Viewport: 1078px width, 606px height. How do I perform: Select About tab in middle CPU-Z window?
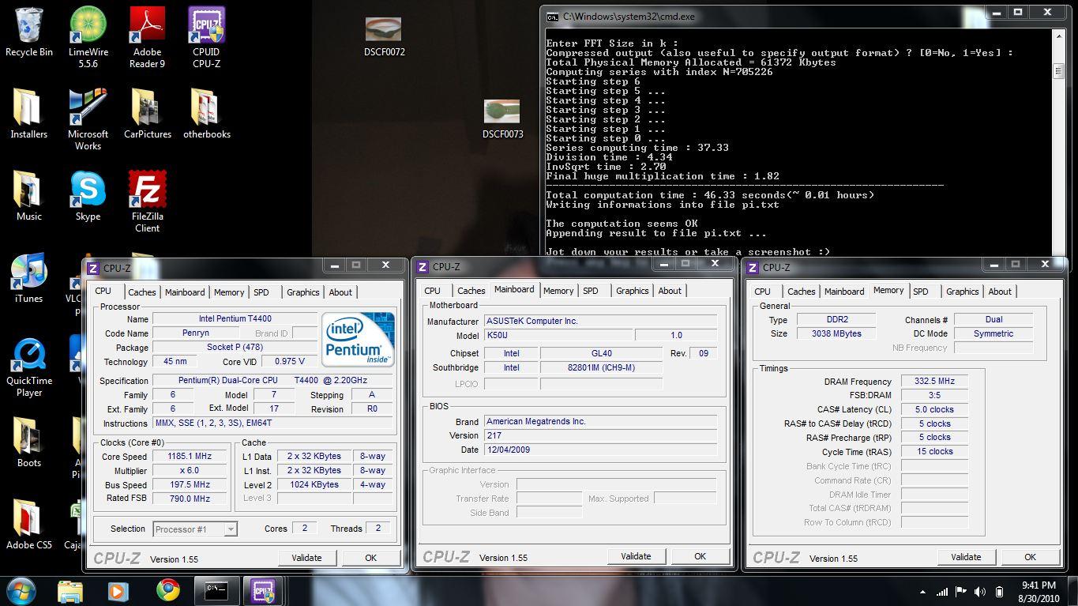point(670,291)
